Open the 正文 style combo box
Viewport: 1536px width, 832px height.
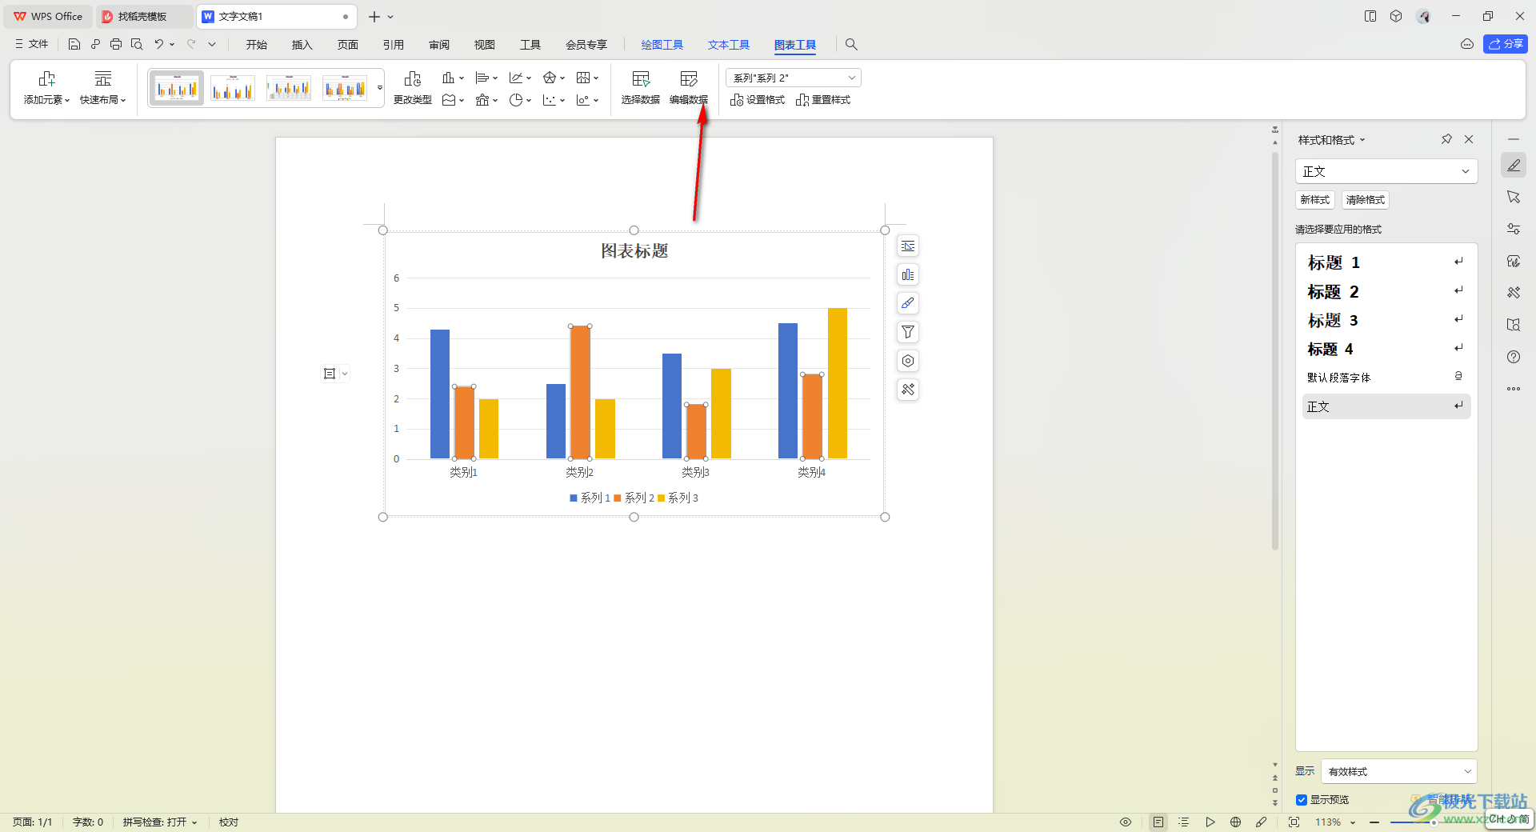(1386, 171)
